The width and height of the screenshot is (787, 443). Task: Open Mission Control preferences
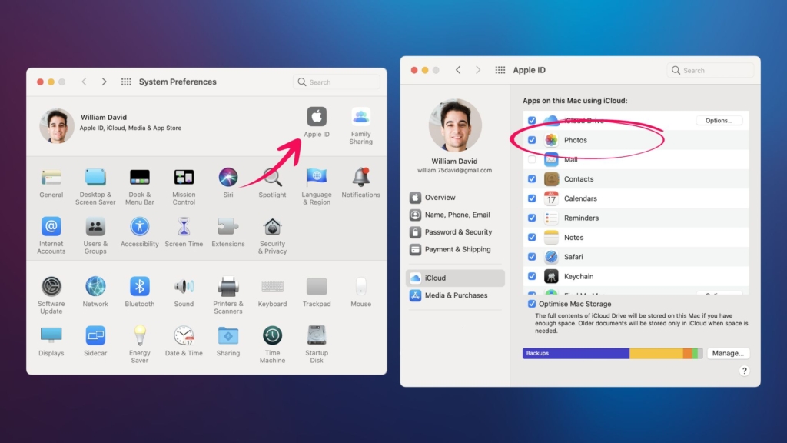coord(184,187)
